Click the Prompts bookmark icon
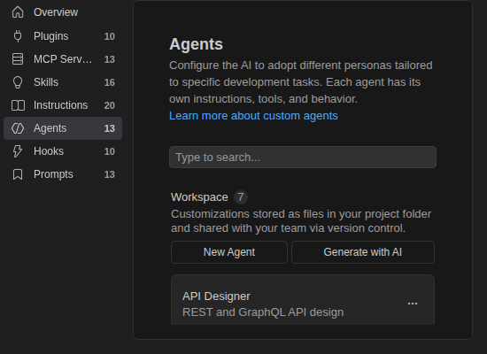 click(18, 174)
